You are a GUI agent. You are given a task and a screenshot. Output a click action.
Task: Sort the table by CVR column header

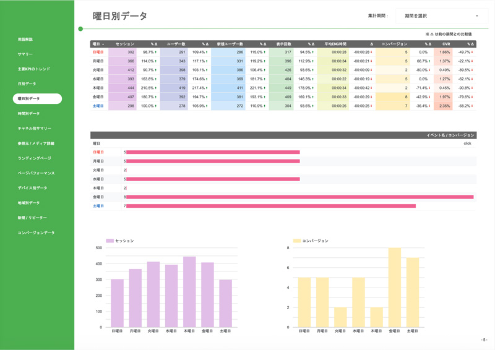pos(445,45)
